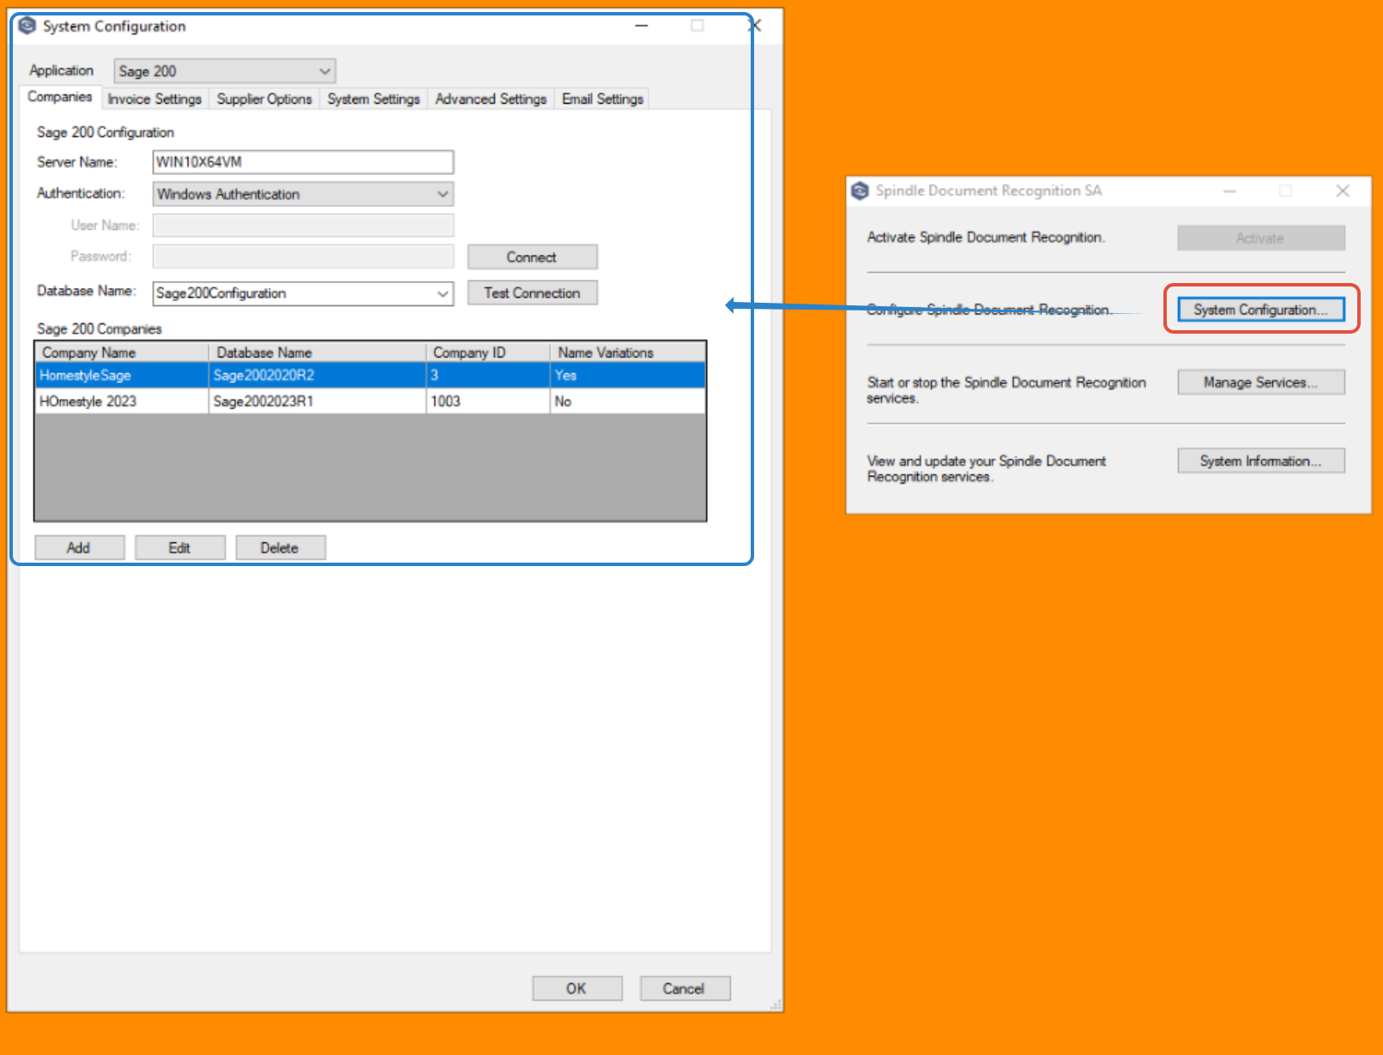Click the disabled User Name field
Image resolution: width=1383 pixels, height=1055 pixels.
coord(303,226)
